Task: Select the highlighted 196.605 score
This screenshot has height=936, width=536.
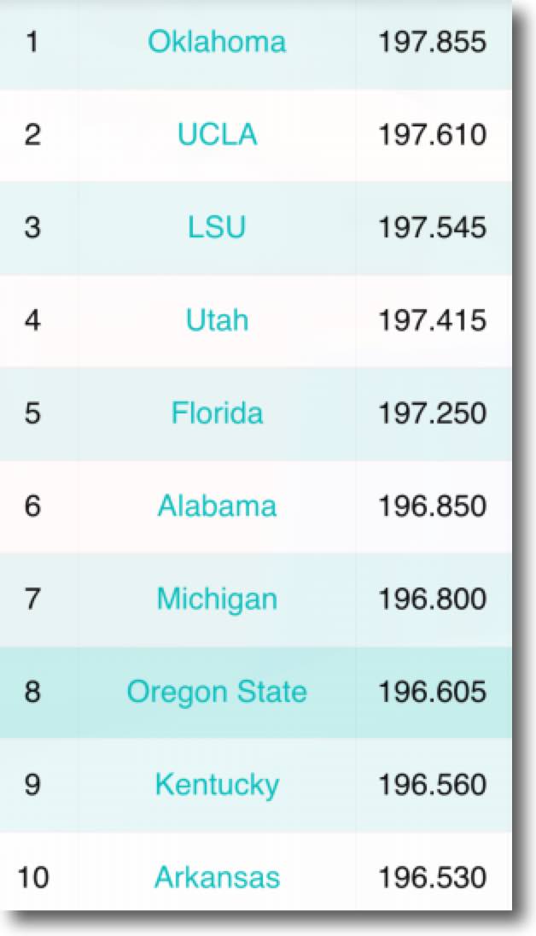Action: pos(432,692)
